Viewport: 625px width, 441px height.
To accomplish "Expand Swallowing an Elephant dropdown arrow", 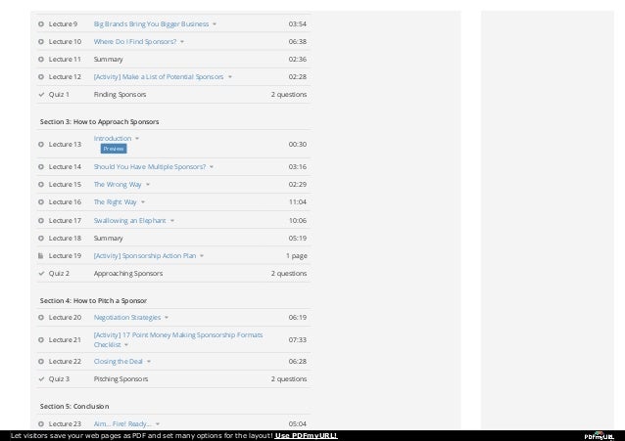I will point(172,221).
